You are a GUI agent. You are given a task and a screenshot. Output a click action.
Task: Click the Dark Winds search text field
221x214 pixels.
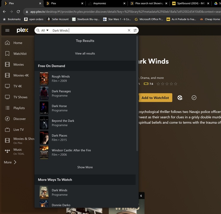coord(89,30)
